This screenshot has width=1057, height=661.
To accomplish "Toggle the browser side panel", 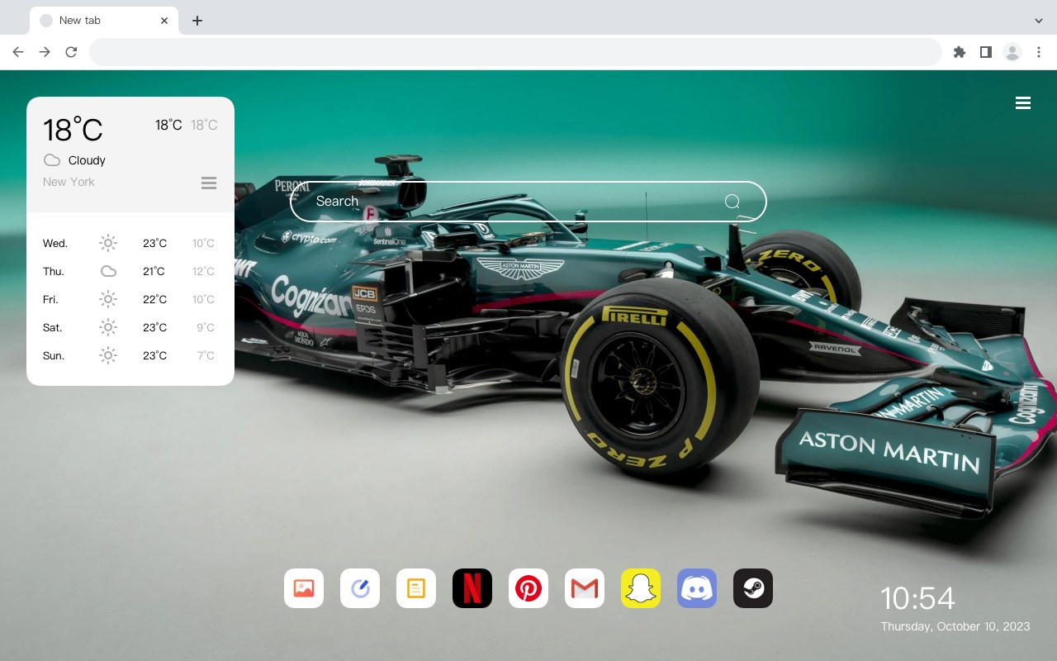I will (x=985, y=52).
